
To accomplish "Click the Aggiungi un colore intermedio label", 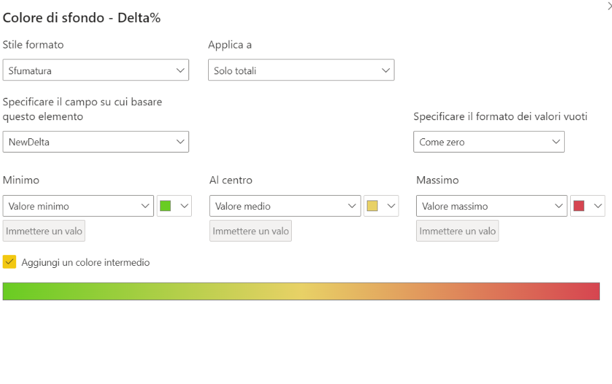I will 86,263.
